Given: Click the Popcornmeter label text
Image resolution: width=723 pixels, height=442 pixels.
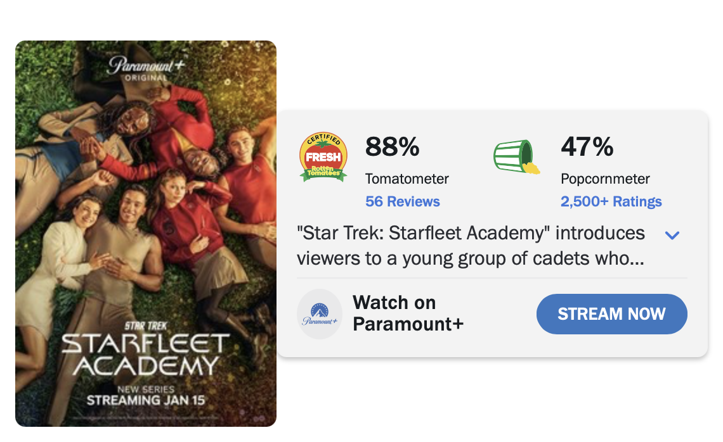Looking at the screenshot, I should click(605, 179).
